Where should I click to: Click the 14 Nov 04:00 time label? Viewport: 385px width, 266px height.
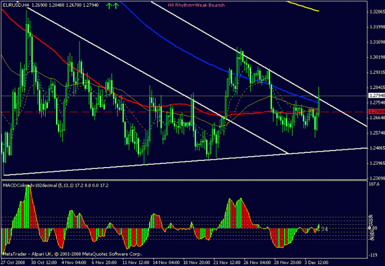[166, 262]
